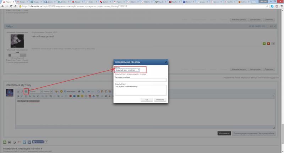Viewport: 284px width, 153px height.
Task: Open emoticon picker smiley icon
Action: pos(61,92)
